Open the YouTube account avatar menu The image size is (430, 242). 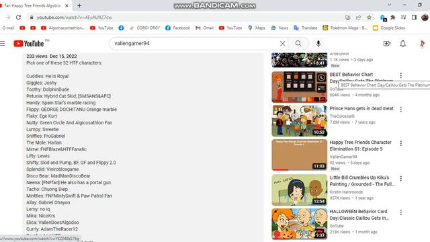(422, 44)
